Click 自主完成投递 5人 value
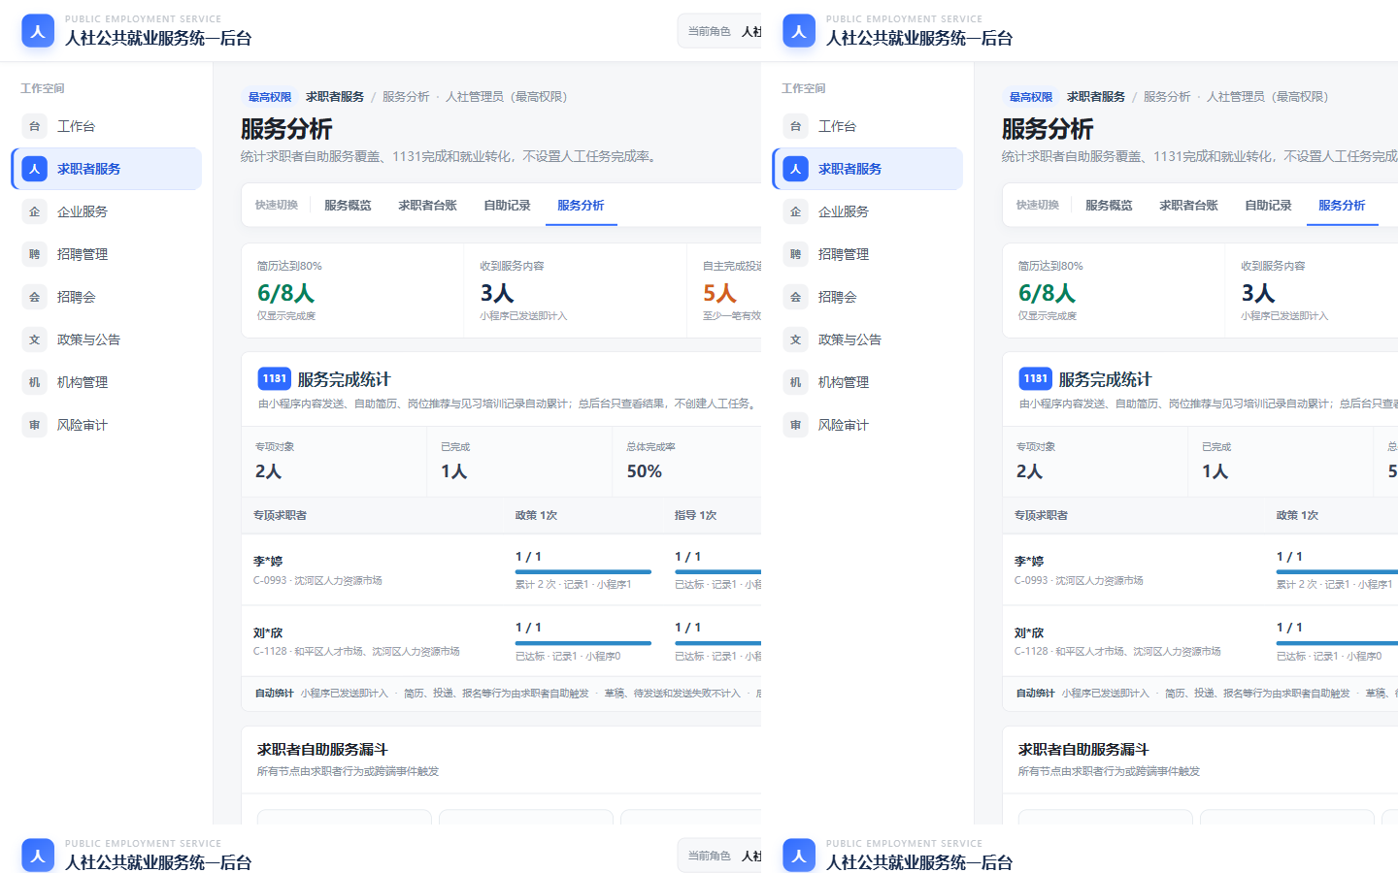The image size is (1398, 873). pos(719,293)
